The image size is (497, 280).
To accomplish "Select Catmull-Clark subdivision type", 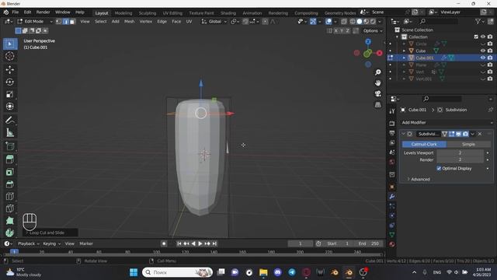I will click(424, 144).
